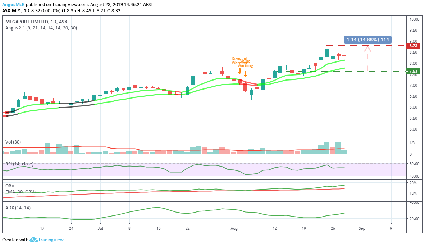Select the 1.14 (14.88%) 114 measurement box
The height and width of the screenshot is (246, 425).
pyautogui.click(x=368, y=40)
